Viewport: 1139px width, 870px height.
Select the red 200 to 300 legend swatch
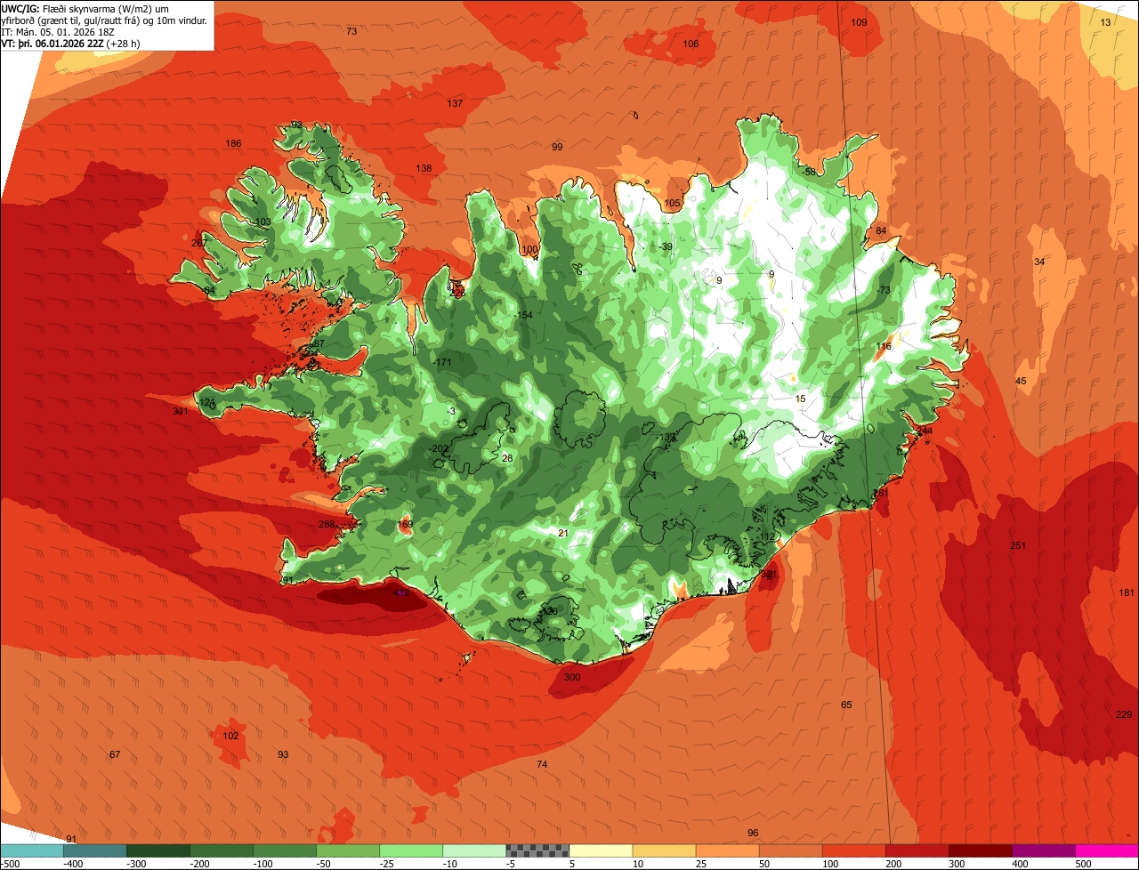pos(916,850)
